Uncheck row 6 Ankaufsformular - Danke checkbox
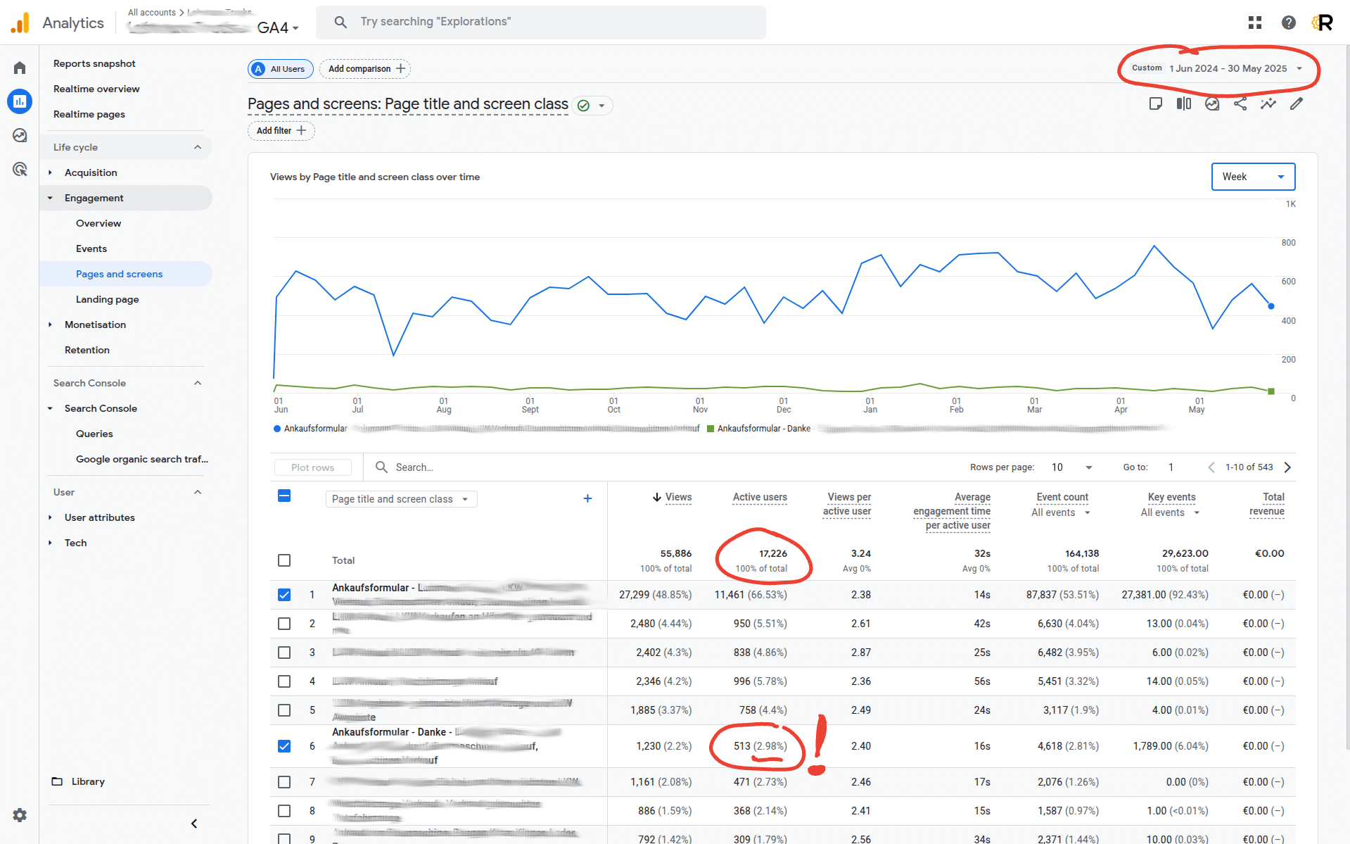 pyautogui.click(x=284, y=746)
